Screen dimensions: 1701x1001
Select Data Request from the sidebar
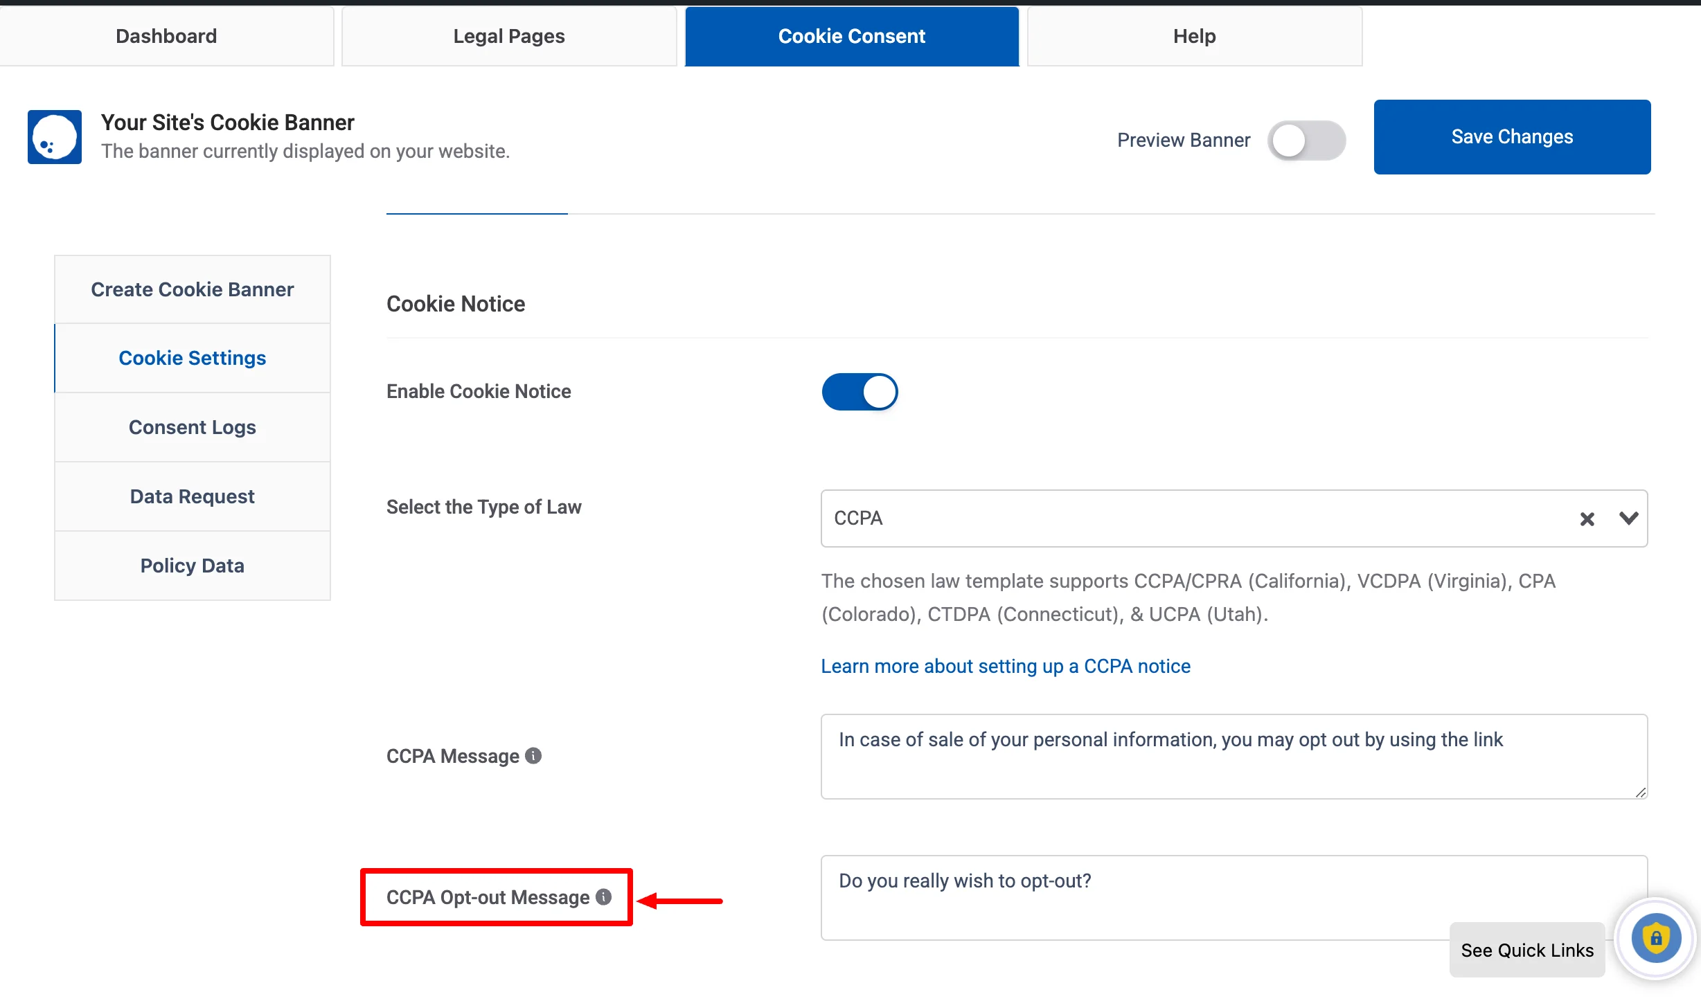193,496
